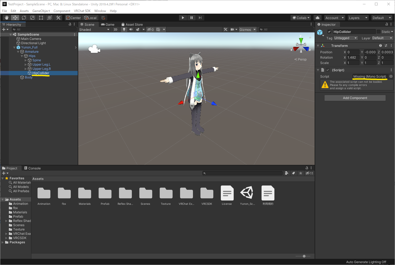Open Layer Default dropdown in Inspector

click(x=382, y=38)
